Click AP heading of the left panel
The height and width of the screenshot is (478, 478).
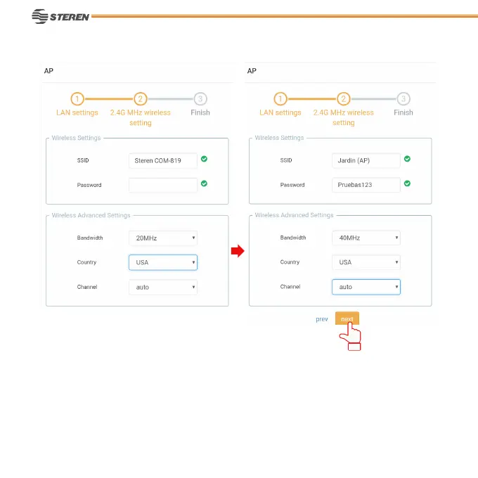coord(49,71)
